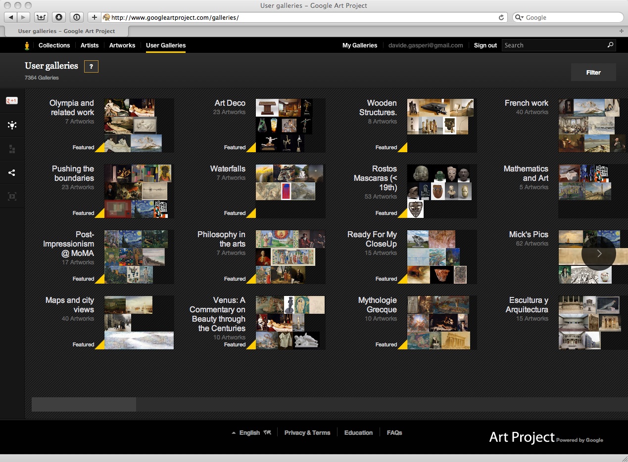Switch to 'User galleries – Google Art Project' browser tab
This screenshot has height=462, width=628.
(x=66, y=31)
